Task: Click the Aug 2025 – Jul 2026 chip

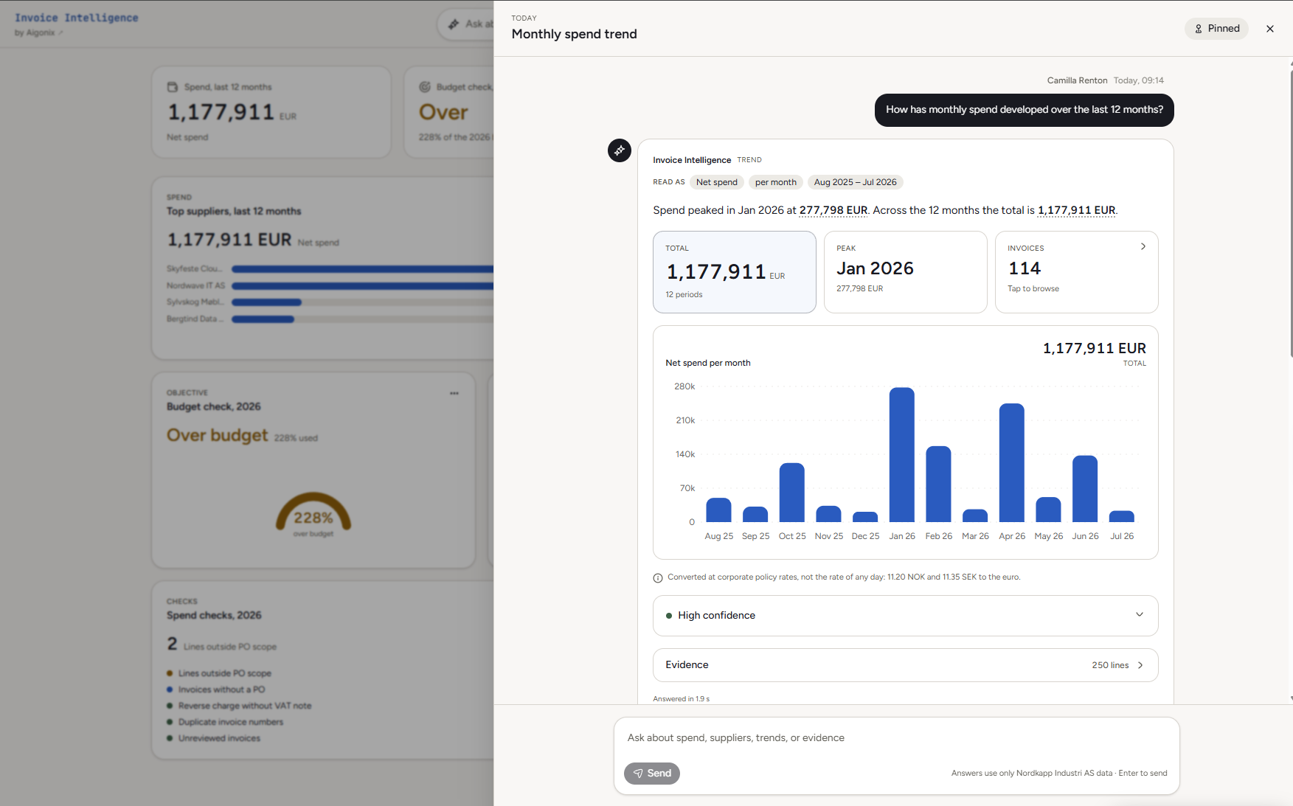Action: click(x=855, y=182)
